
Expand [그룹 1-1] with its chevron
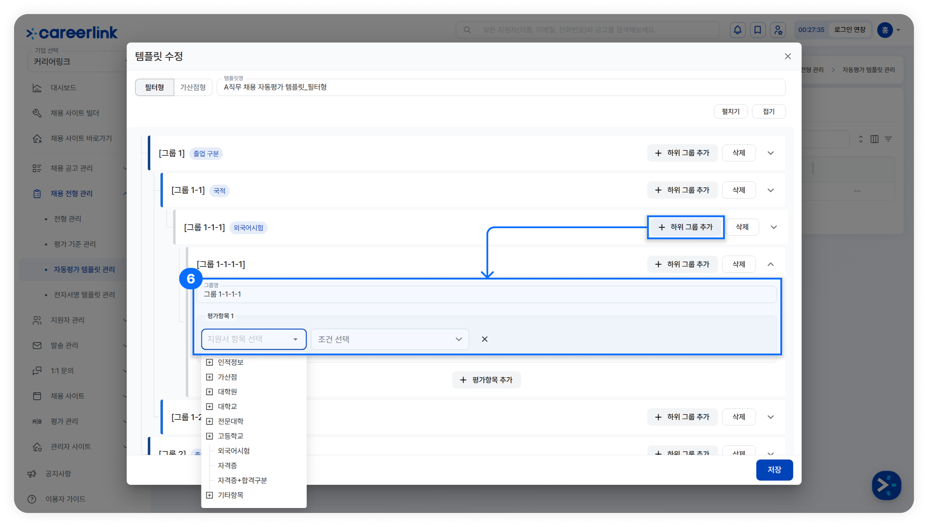(x=770, y=191)
